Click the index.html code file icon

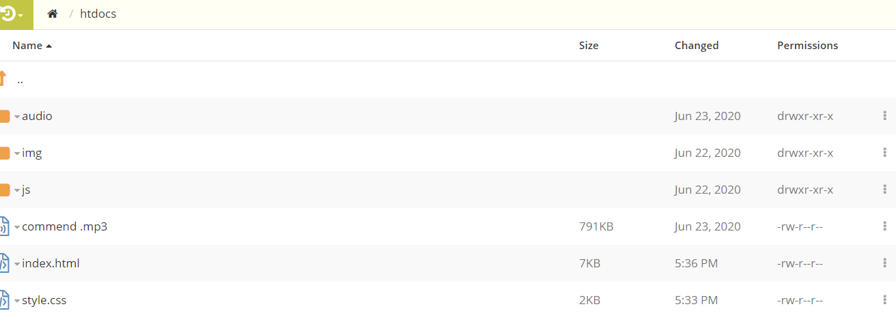[4, 263]
